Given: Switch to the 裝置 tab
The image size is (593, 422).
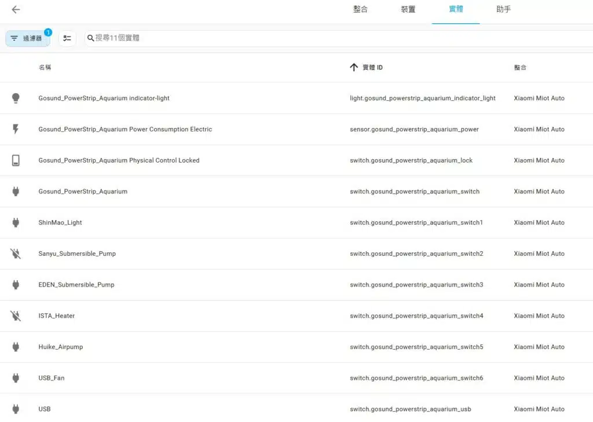Looking at the screenshot, I should point(408,9).
